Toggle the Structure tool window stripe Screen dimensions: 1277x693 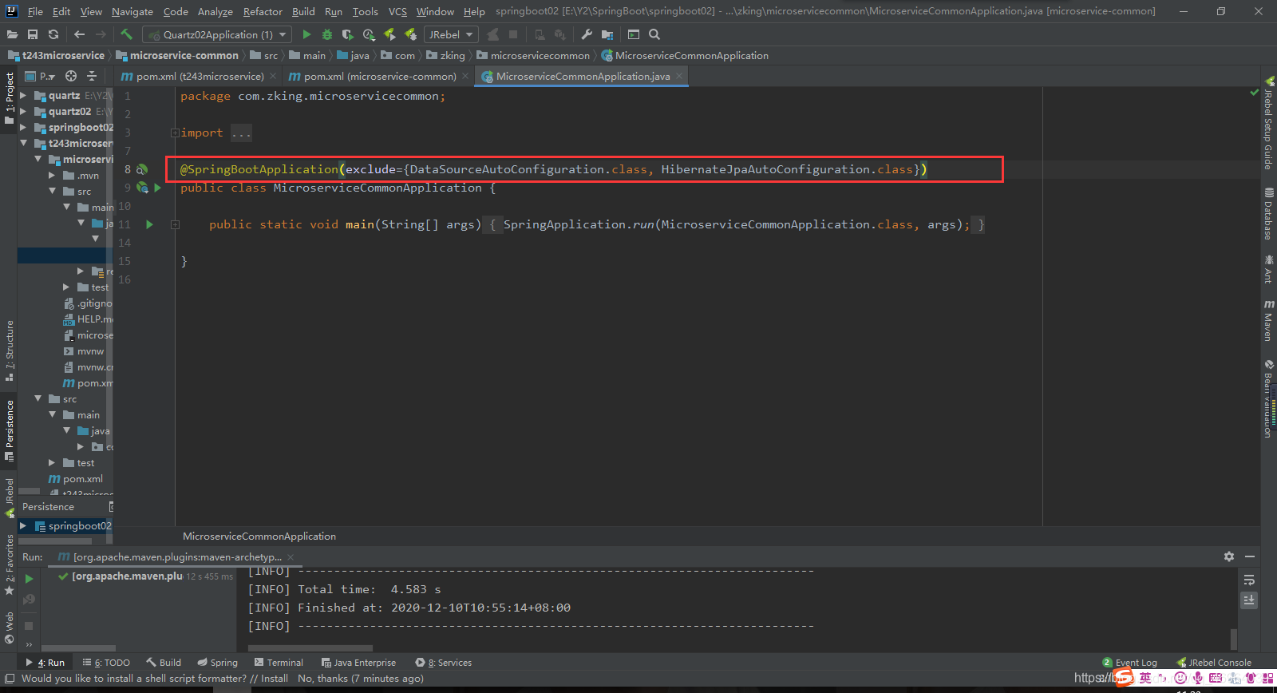[x=10, y=350]
